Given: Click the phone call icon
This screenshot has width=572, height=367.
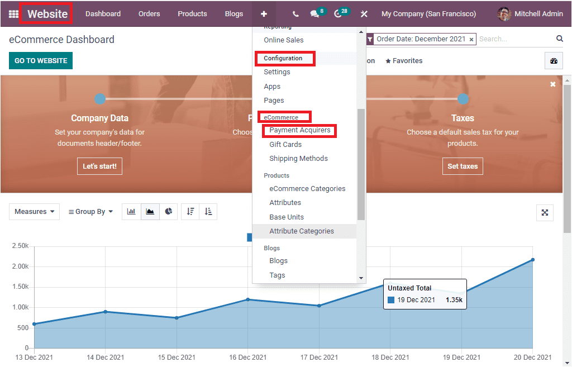Looking at the screenshot, I should (x=296, y=14).
